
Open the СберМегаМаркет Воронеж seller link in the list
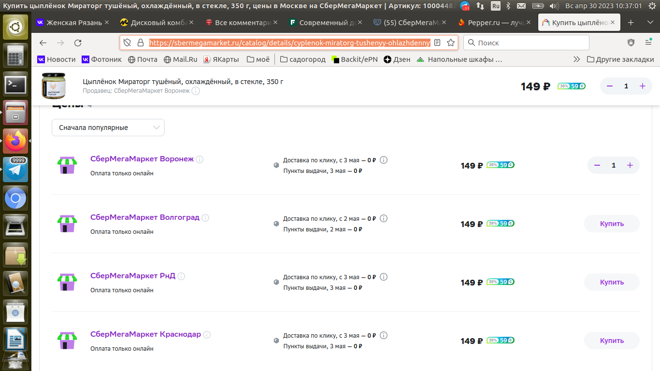coord(142,159)
